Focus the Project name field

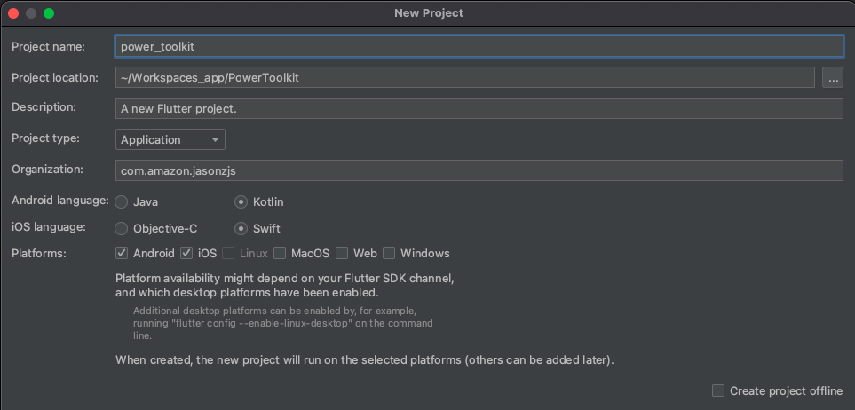479,46
